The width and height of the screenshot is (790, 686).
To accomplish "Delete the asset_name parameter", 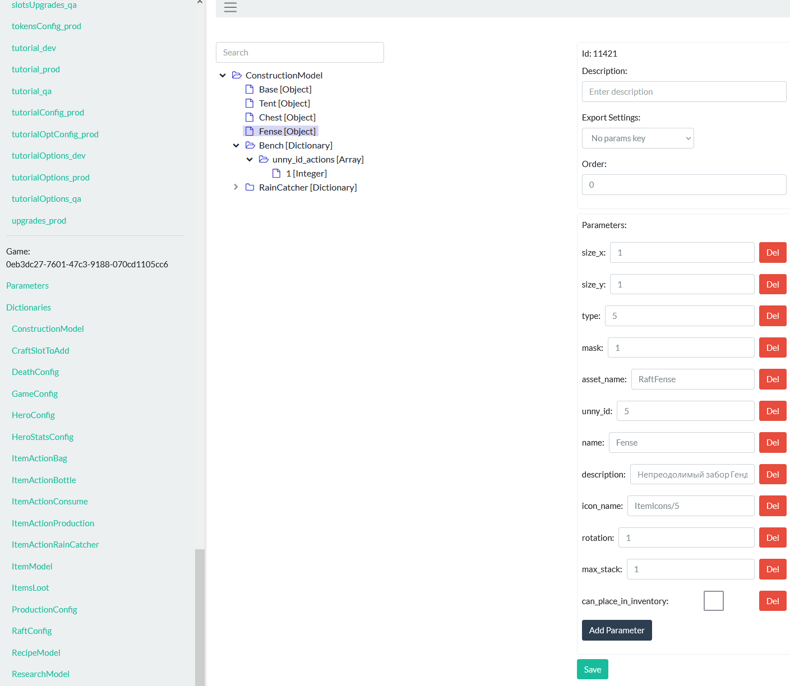I will [x=772, y=379].
